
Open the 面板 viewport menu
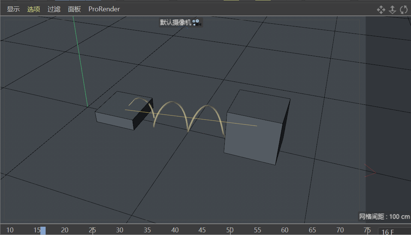74,9
